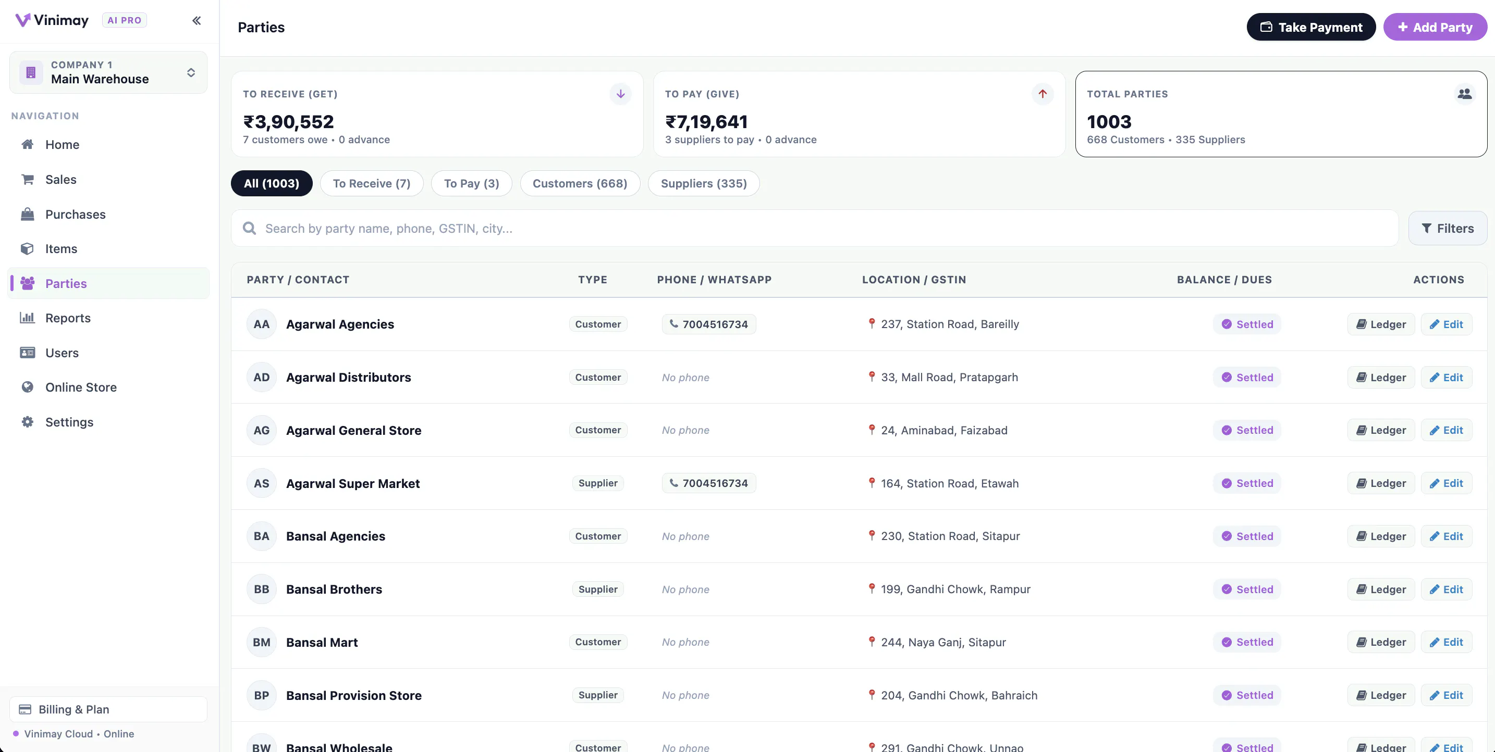Click the Take Payment button
Screen dimensions: 1495x752
(x=1311, y=27)
